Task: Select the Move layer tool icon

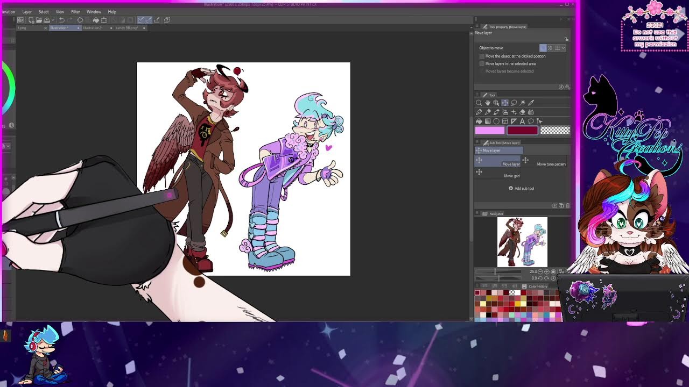Action: (x=505, y=103)
